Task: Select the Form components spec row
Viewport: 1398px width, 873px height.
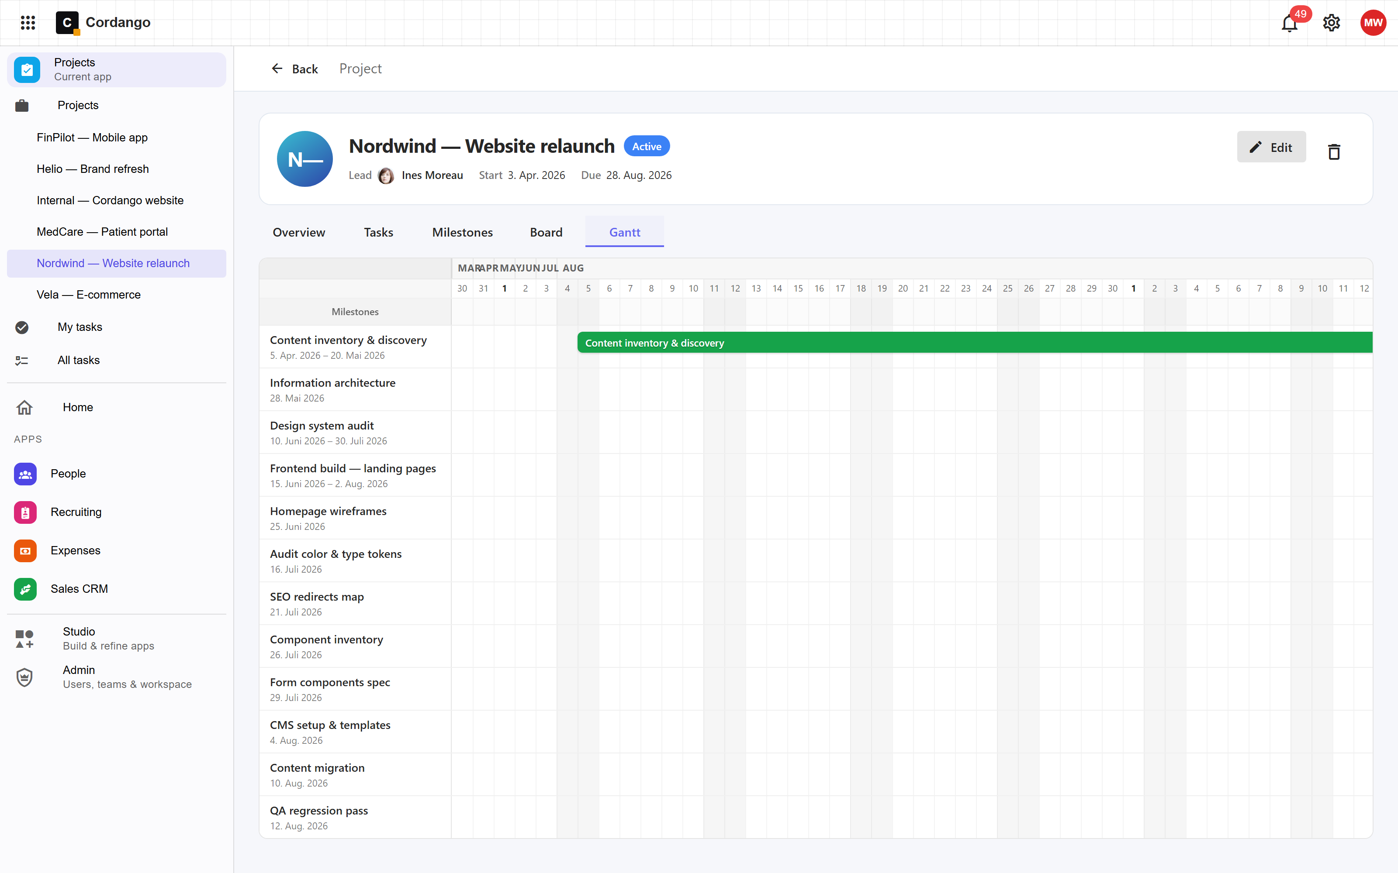Action: (x=355, y=689)
